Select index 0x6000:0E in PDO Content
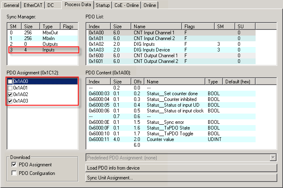This screenshot has height=188, width=283. 99,122
